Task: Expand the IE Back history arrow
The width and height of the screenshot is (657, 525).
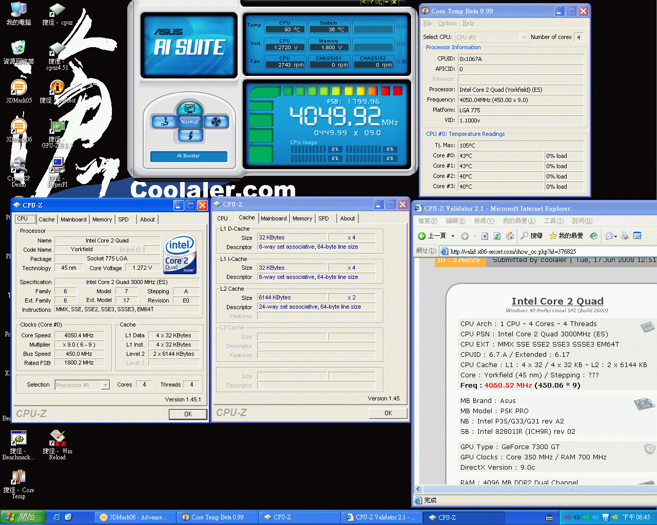Action: point(453,236)
